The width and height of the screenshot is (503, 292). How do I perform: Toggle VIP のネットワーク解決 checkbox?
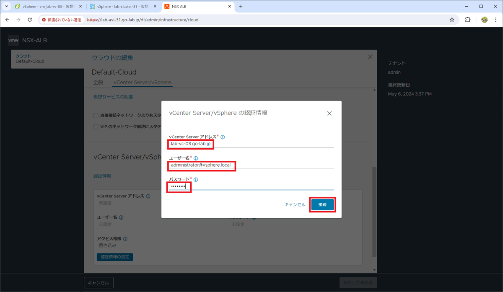tap(96, 127)
